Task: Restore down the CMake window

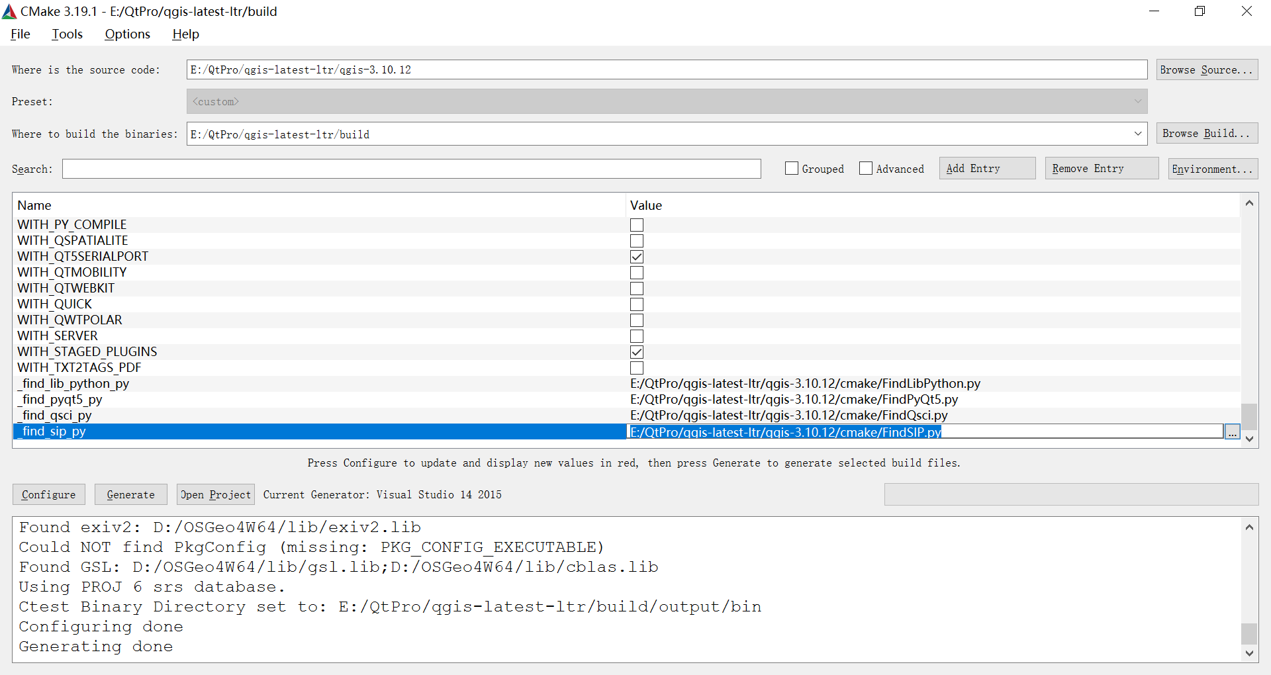Action: [x=1200, y=11]
